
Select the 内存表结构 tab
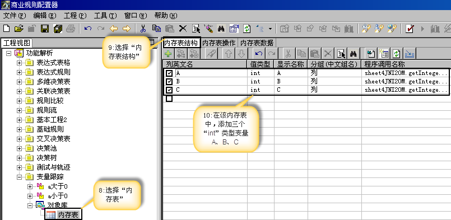tap(181, 43)
